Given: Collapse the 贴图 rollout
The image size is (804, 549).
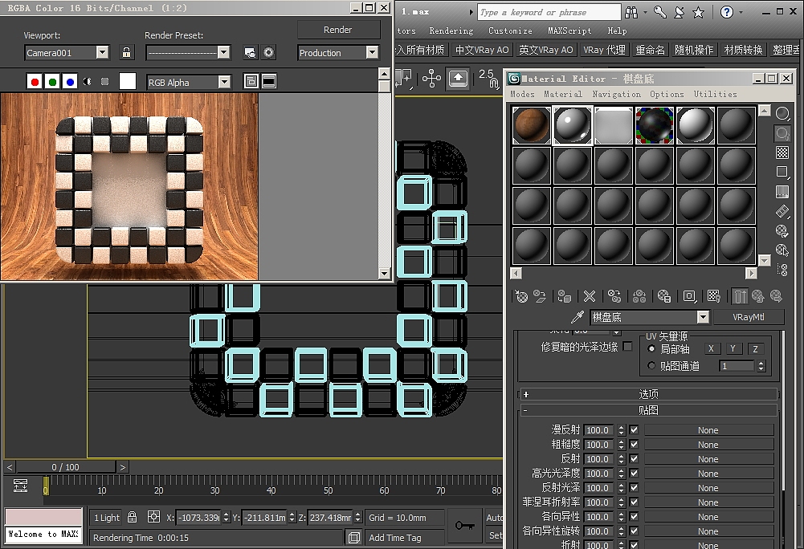Looking at the screenshot, I should tap(649, 410).
